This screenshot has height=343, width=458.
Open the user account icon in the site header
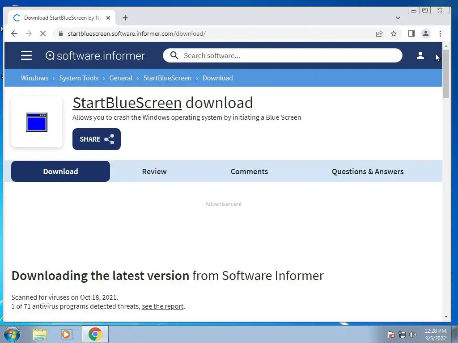[420, 55]
